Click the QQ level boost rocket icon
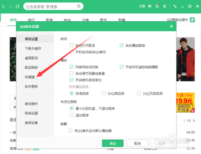Image resolution: width=201 pixels, height=154 pixels. pos(192,20)
